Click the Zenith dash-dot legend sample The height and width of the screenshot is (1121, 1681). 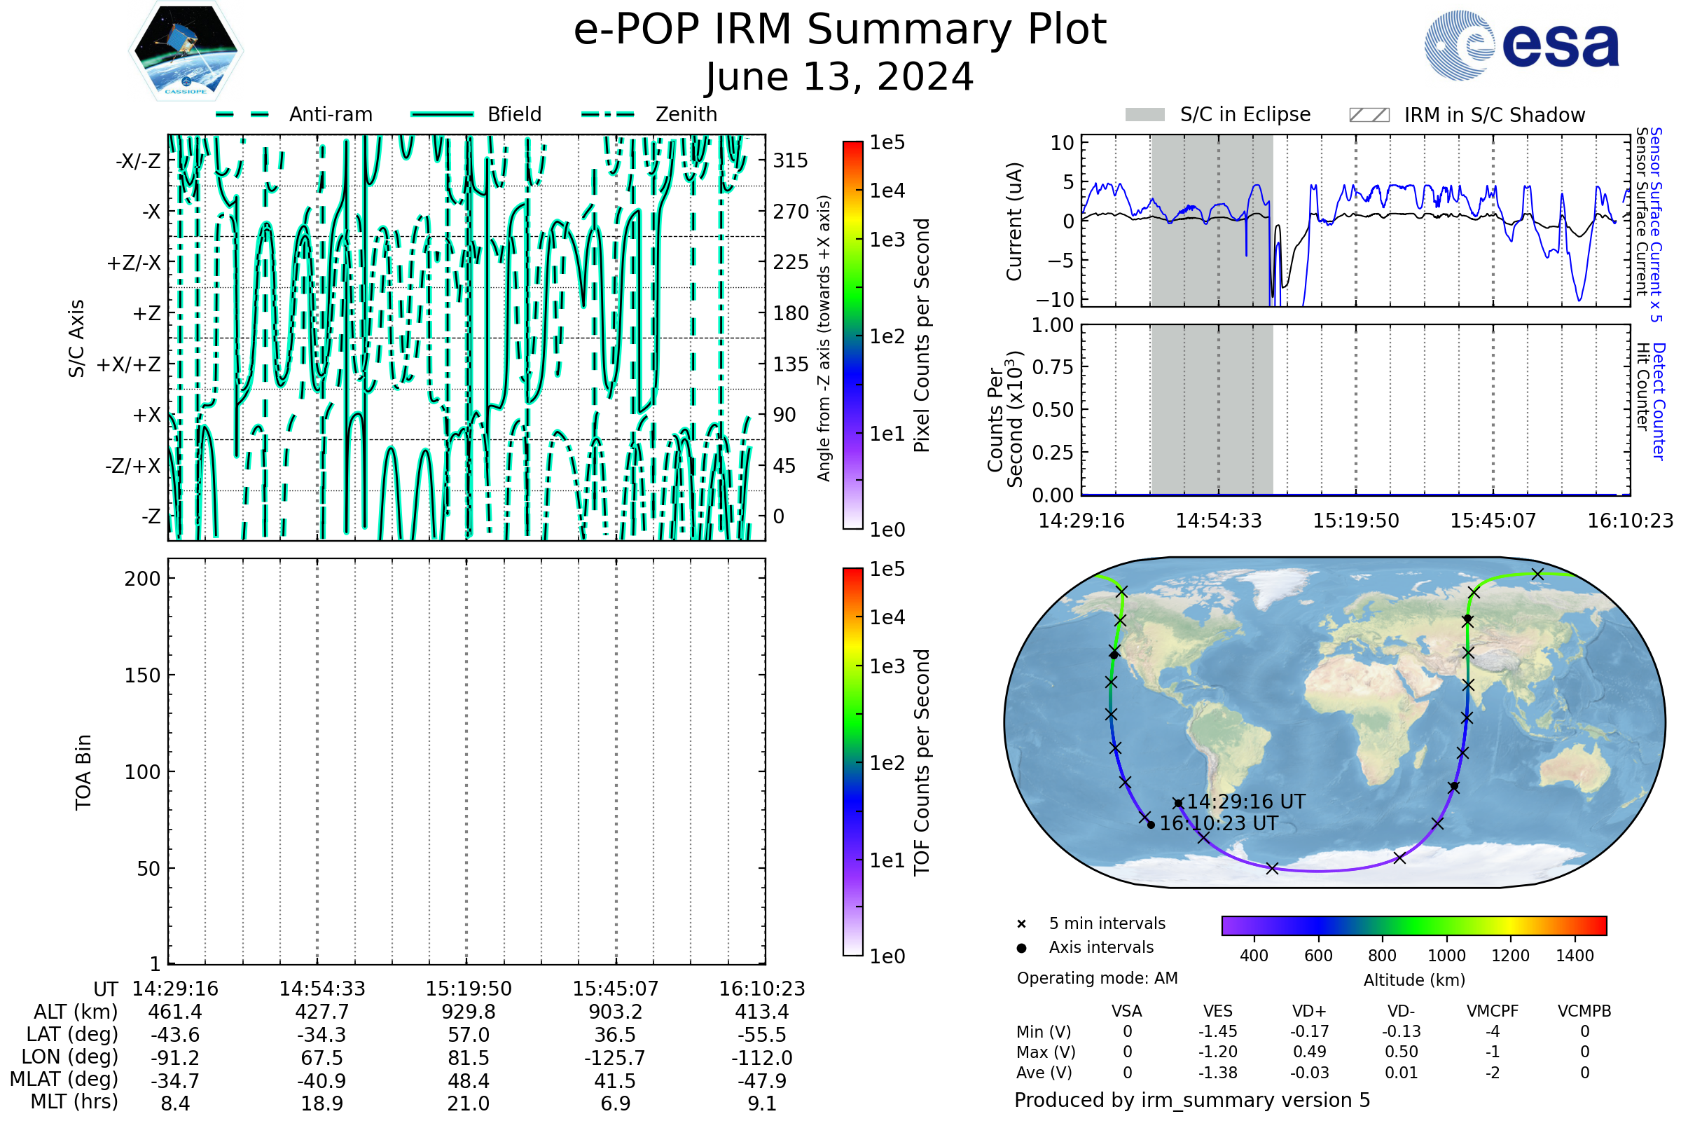[x=608, y=114]
